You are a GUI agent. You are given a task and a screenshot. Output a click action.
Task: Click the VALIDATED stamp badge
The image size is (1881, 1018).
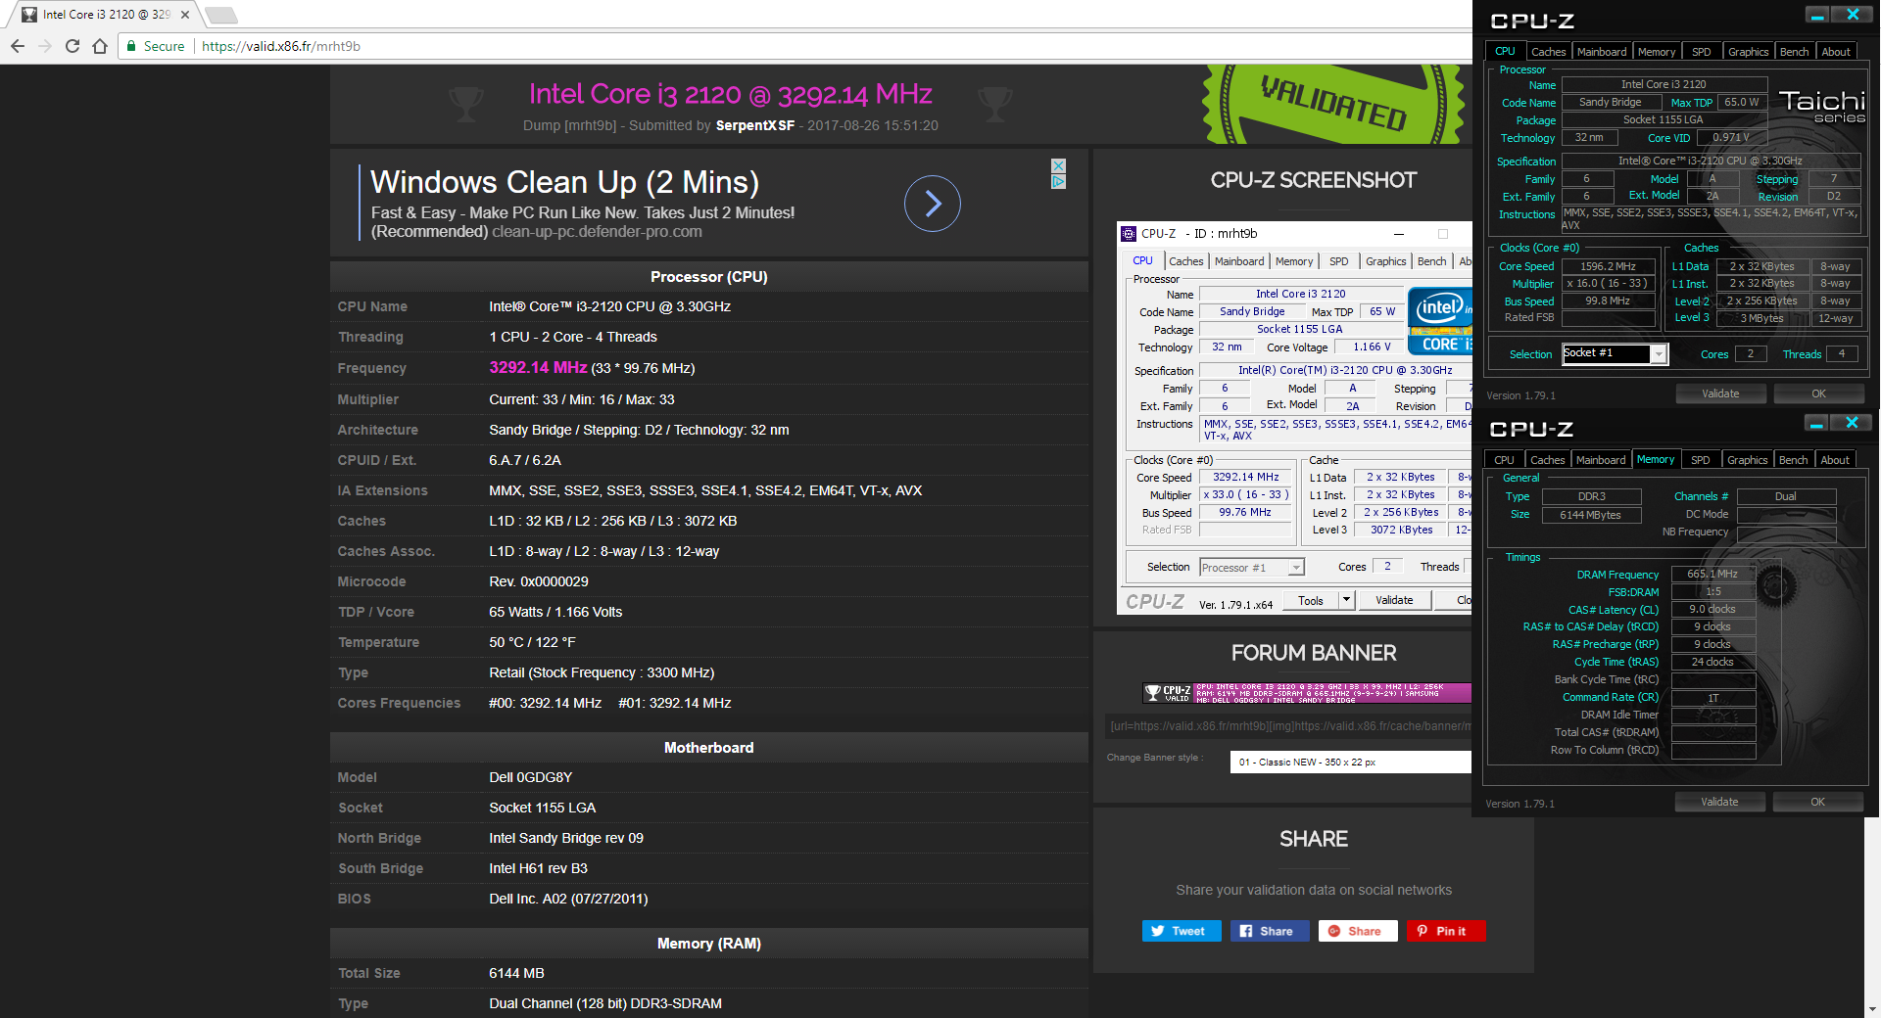(x=1333, y=104)
